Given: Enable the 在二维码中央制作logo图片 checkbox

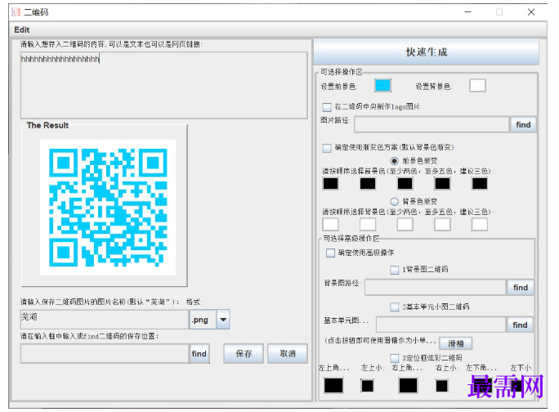Looking at the screenshot, I should pyautogui.click(x=327, y=106).
